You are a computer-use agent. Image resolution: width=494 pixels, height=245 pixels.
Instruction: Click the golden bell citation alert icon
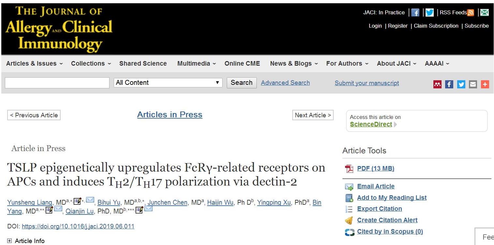click(349, 220)
